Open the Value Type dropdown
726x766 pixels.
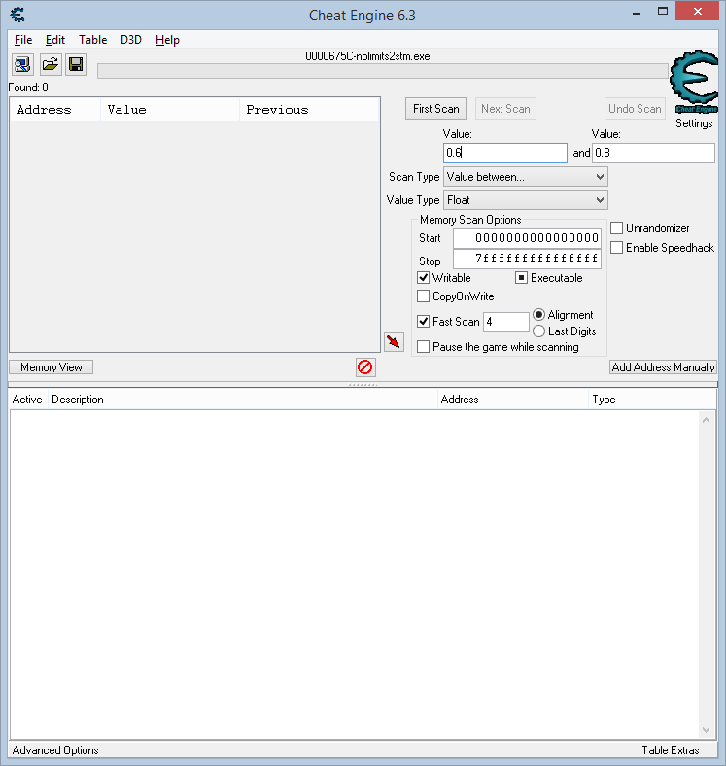click(x=525, y=200)
